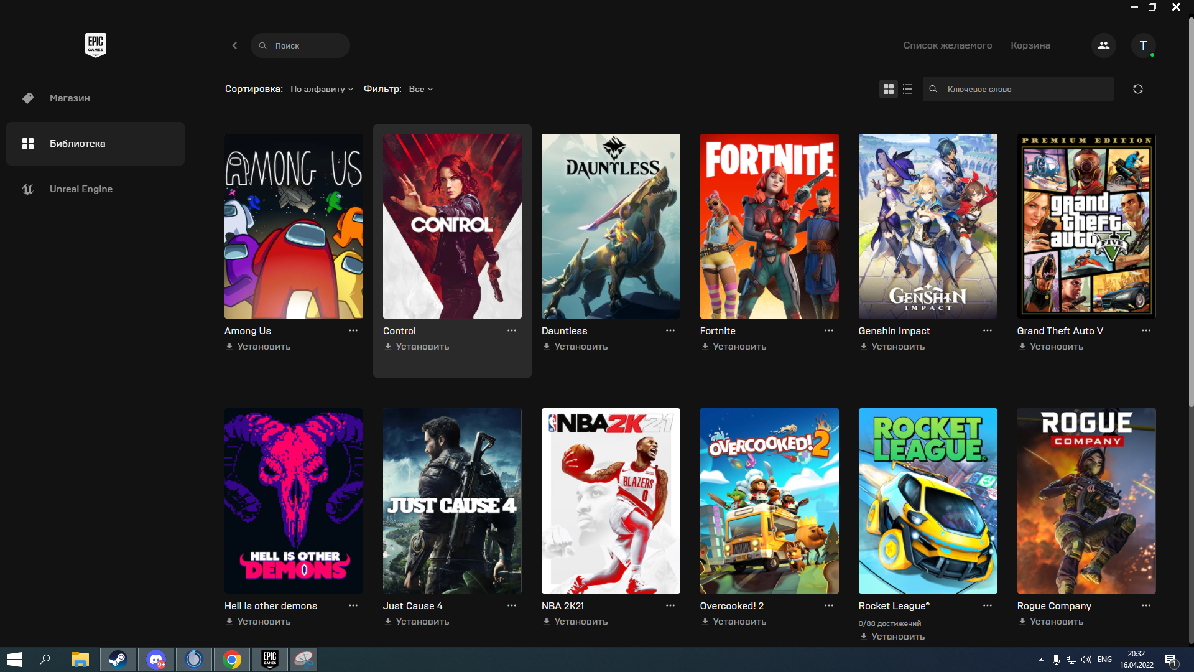Open options for NBA 2K21
This screenshot has height=672, width=1194.
pyautogui.click(x=670, y=605)
